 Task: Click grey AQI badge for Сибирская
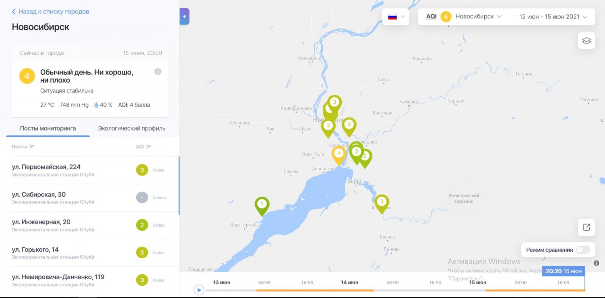coord(142,197)
